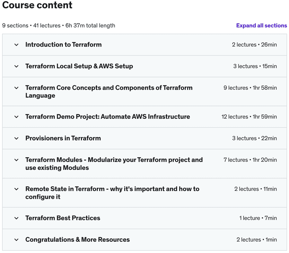Screen dimensions: 289x253
Task: Click '9 lectures • 1hr 58min' text
Action: pos(250,88)
